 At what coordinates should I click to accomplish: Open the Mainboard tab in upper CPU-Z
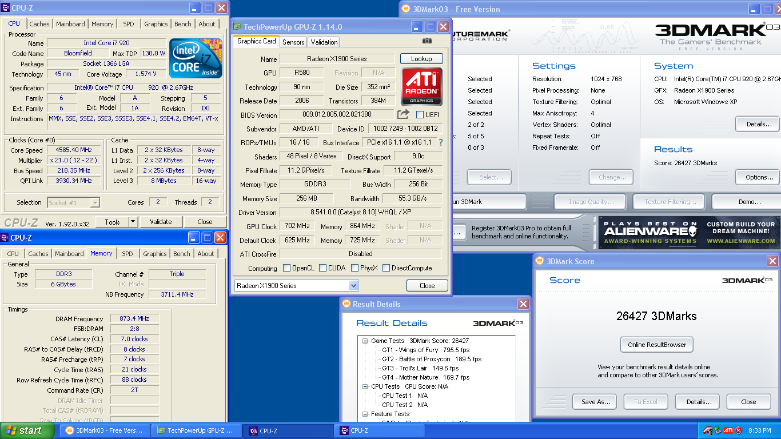pos(70,24)
